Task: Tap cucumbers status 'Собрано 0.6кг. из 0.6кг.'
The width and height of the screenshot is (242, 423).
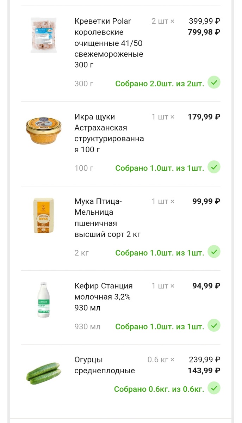Action: point(159,390)
